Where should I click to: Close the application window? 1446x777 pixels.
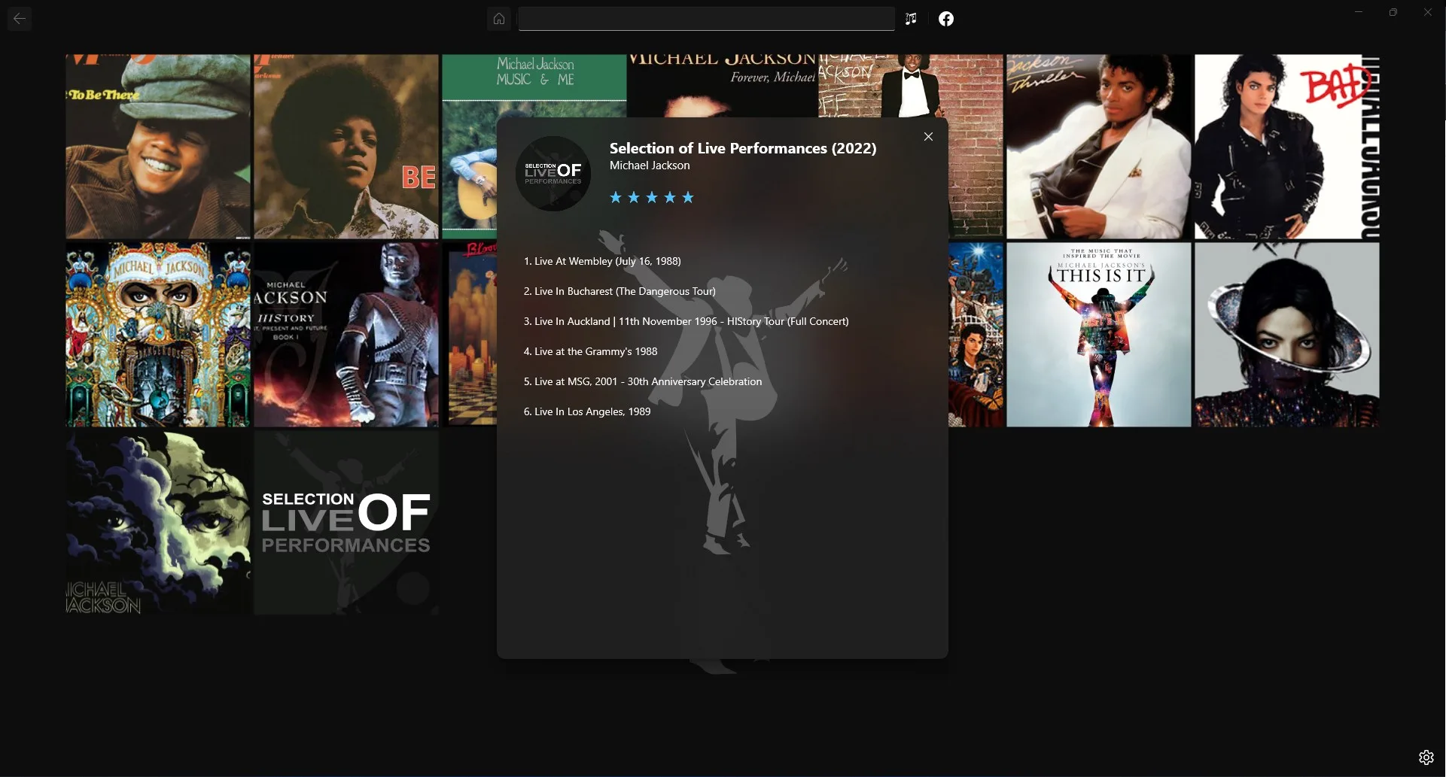[x=1428, y=12]
